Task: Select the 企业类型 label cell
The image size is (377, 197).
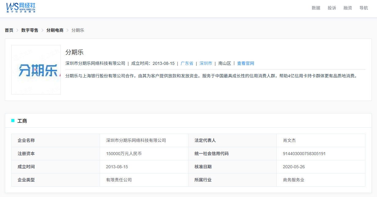Action: (56, 180)
